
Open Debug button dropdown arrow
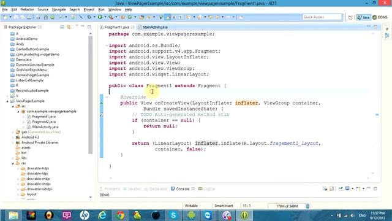[94, 17]
